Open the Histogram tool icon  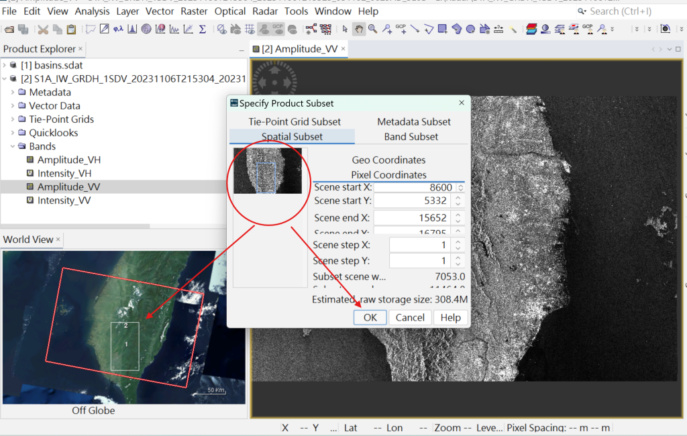pos(132,30)
